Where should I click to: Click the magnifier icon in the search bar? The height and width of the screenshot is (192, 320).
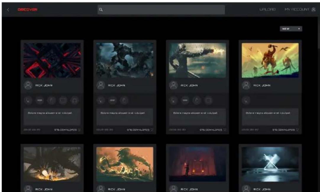[101, 9]
